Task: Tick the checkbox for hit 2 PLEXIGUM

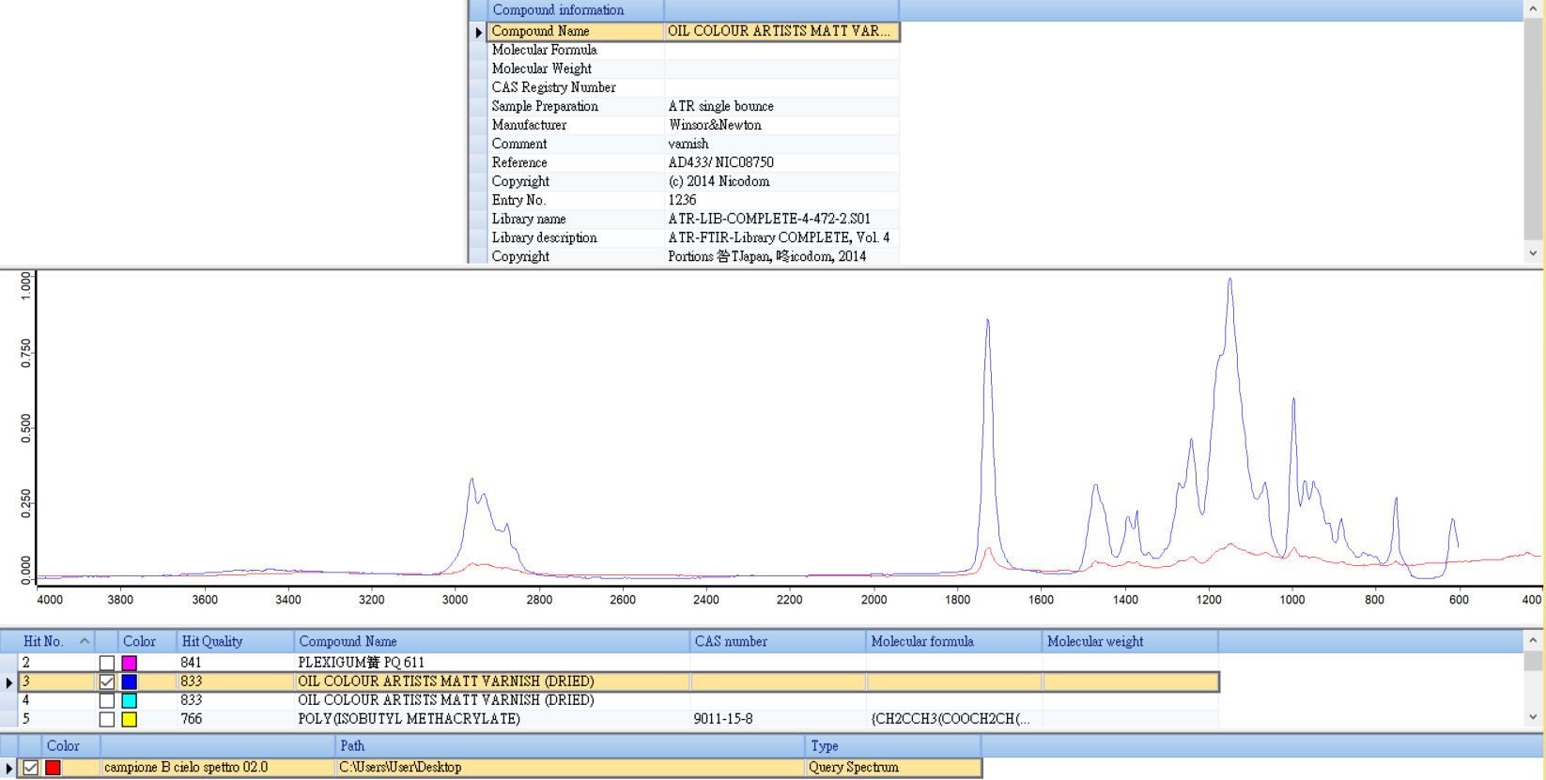Action: tap(107, 663)
